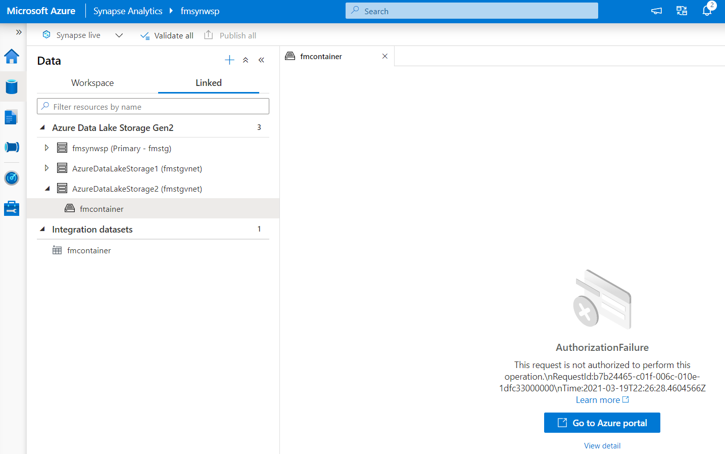Open the directory switcher icon
The height and width of the screenshot is (454, 725).
pyautogui.click(x=682, y=11)
